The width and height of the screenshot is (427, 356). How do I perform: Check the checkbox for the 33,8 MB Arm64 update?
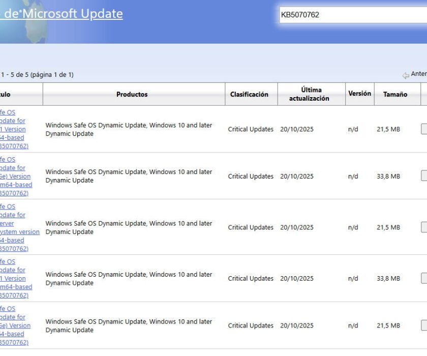pyautogui.click(x=423, y=175)
